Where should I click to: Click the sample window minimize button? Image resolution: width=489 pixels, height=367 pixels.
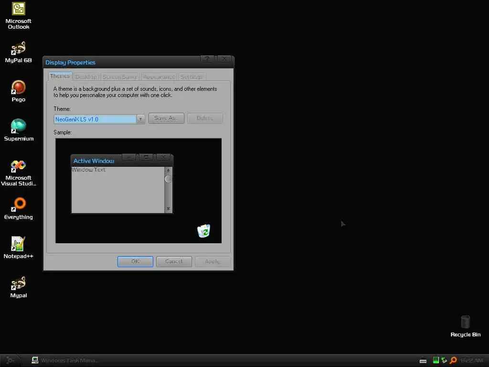click(x=129, y=157)
